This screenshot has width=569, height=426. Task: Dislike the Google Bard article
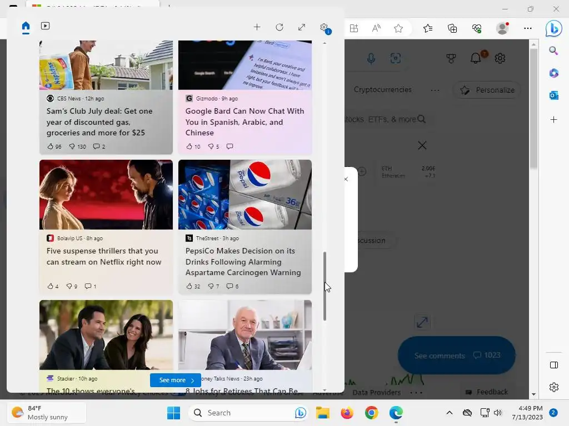(x=213, y=146)
